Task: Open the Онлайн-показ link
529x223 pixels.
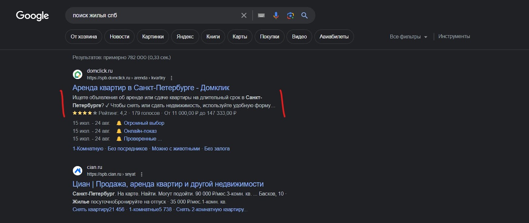Action: (x=140, y=131)
